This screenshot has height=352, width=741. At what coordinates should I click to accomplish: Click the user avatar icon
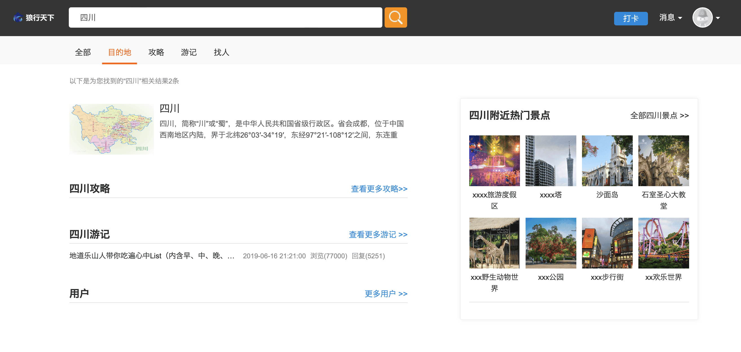click(702, 17)
